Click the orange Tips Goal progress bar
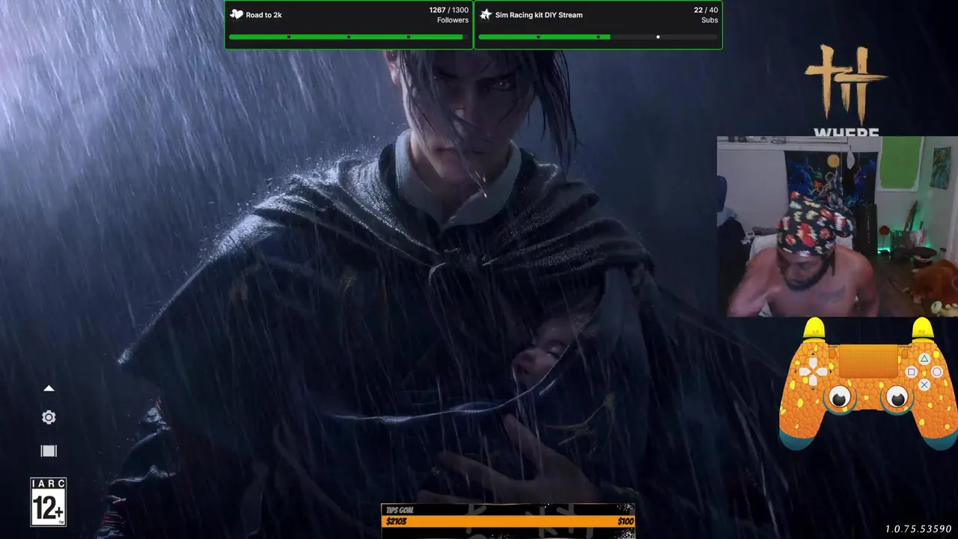Viewport: 958px width, 539px height. (509, 521)
